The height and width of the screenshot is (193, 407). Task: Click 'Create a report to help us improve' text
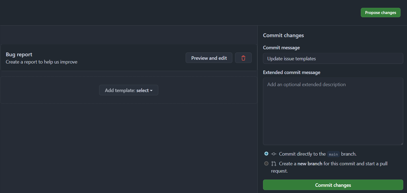[42, 62]
